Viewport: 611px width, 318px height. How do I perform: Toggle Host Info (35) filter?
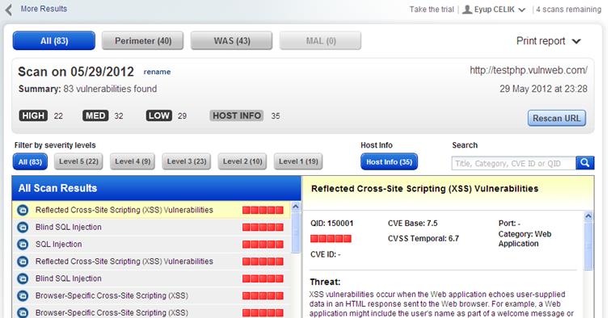(389, 162)
